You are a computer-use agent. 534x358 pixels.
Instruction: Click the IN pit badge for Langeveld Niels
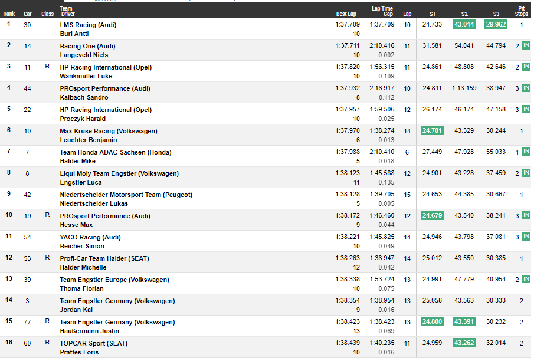coord(526,45)
